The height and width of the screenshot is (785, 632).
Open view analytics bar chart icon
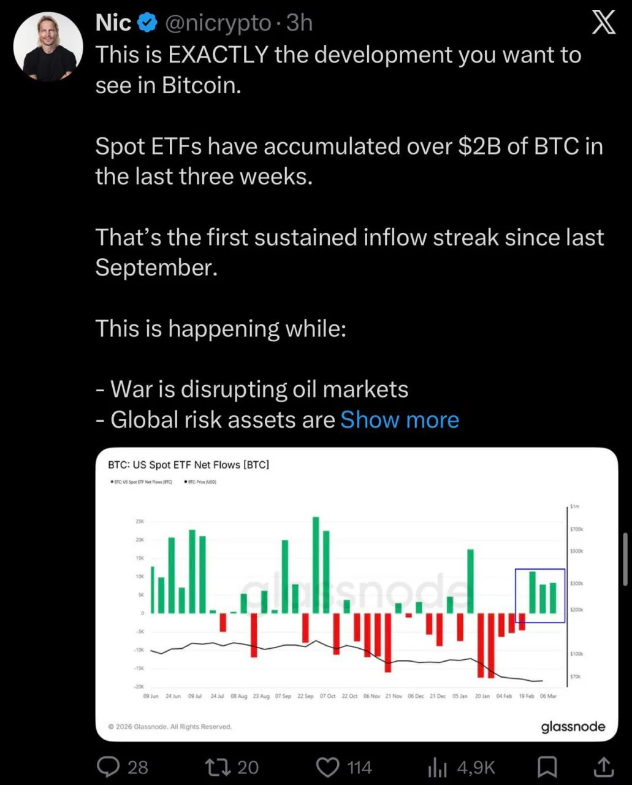(437, 767)
